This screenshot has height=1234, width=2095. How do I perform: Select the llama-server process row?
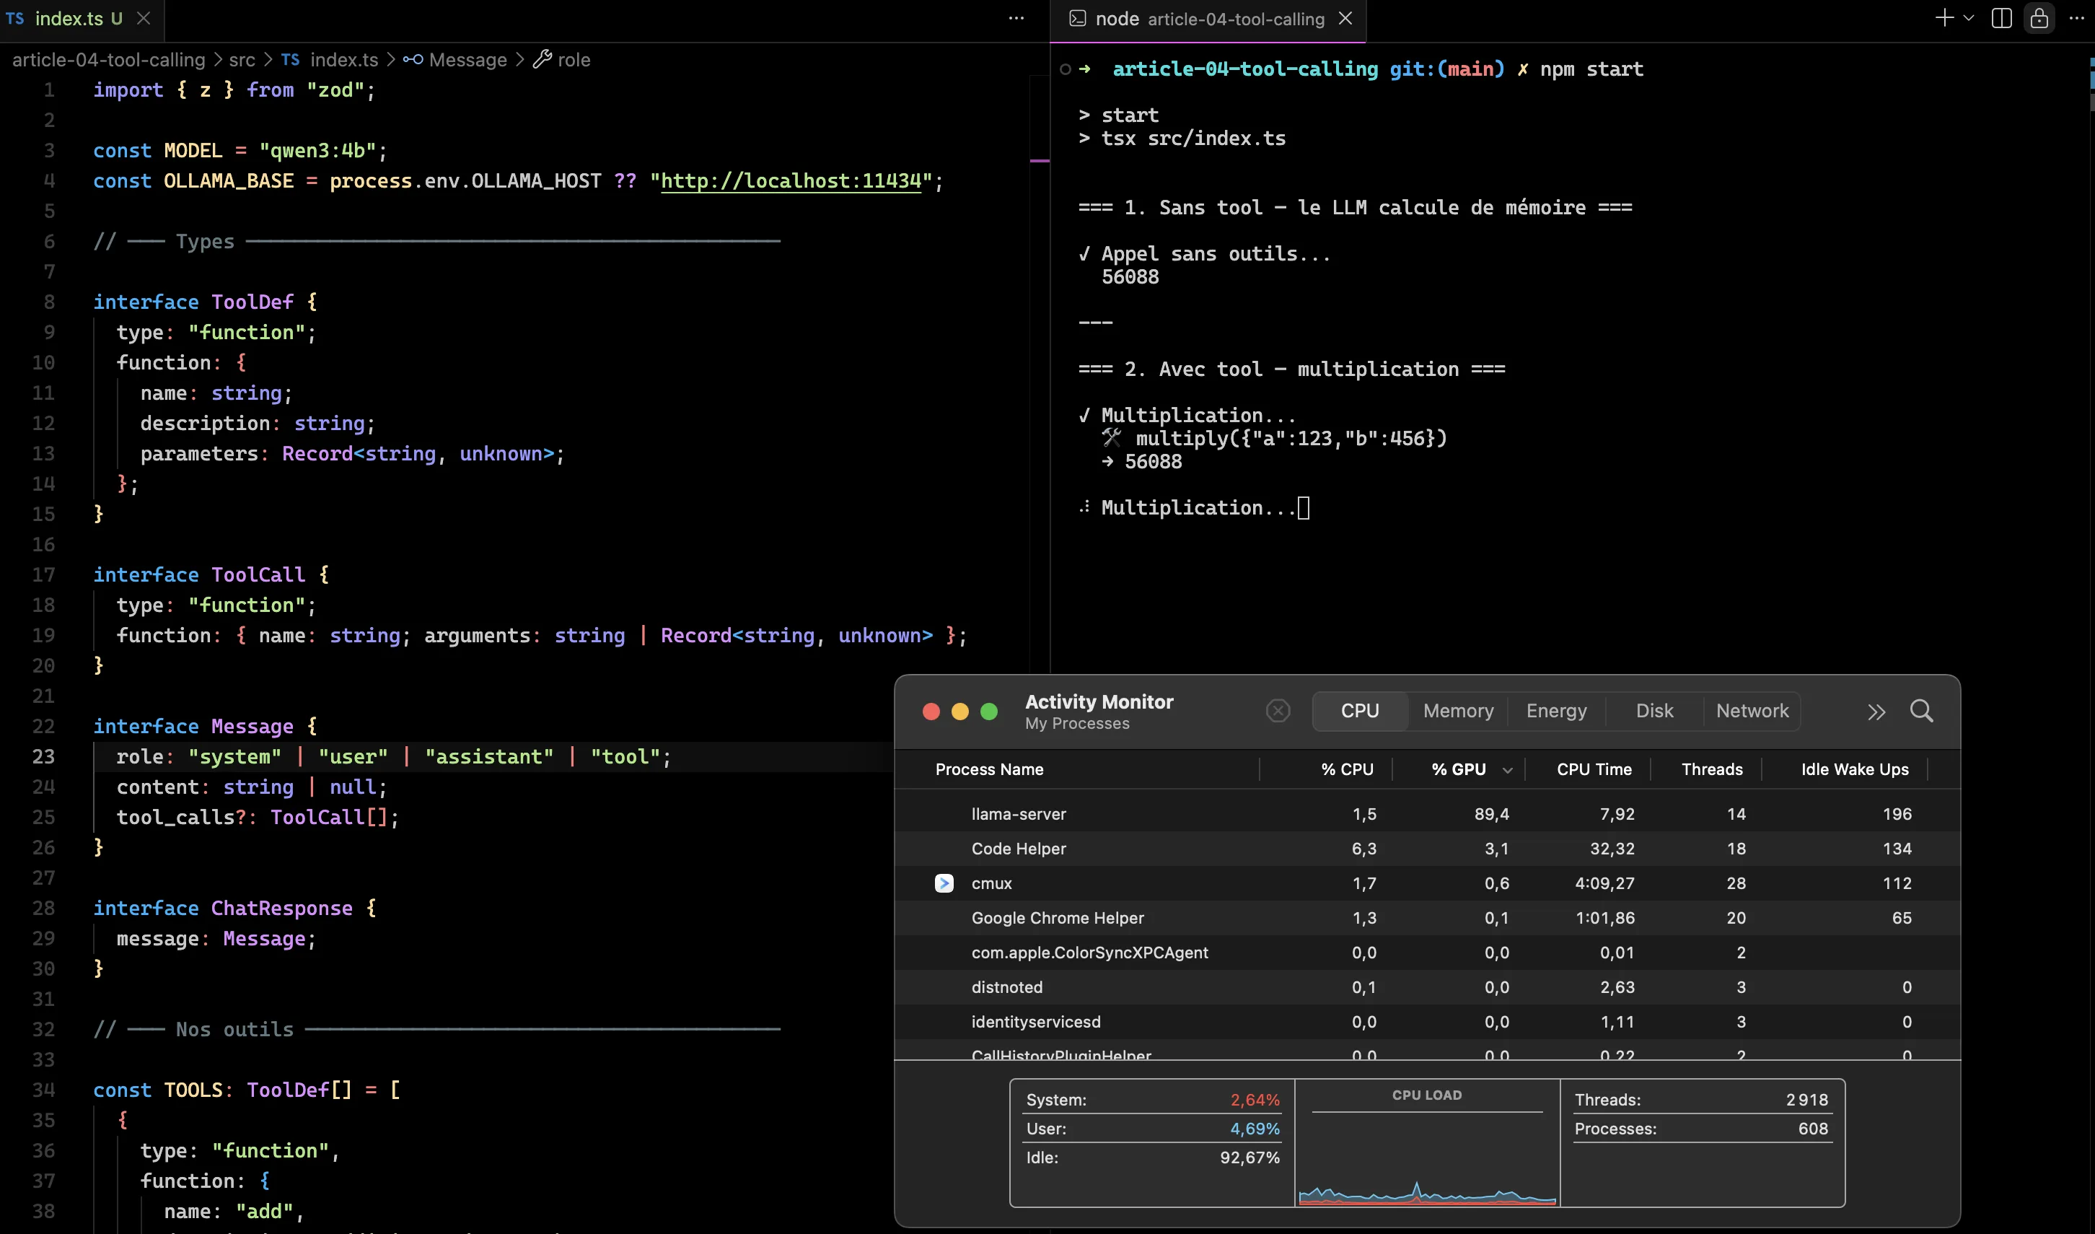point(1426,814)
